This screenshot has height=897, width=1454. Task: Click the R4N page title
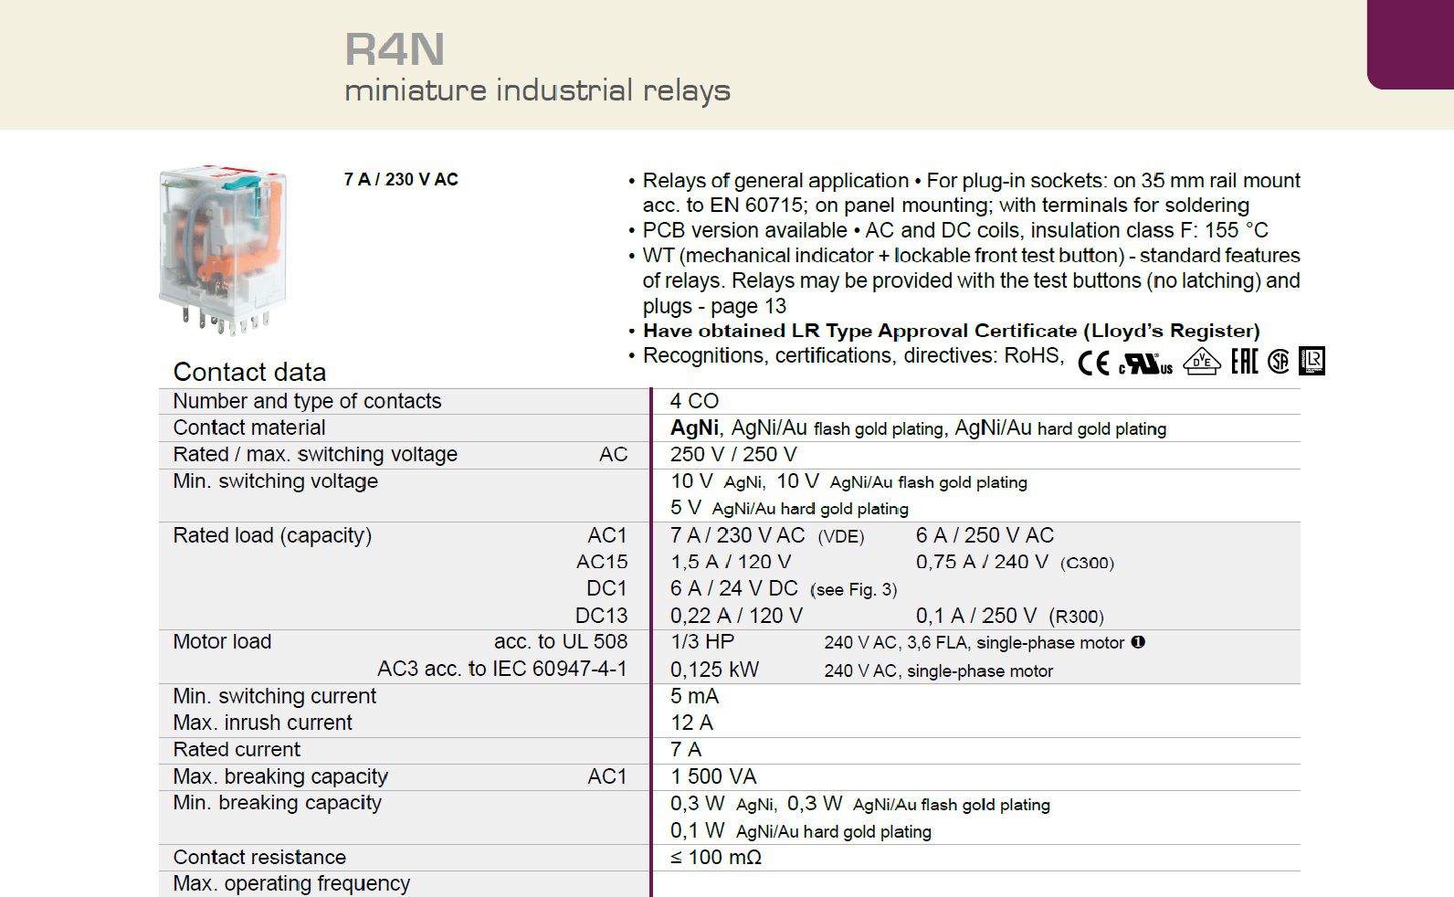pos(395,49)
